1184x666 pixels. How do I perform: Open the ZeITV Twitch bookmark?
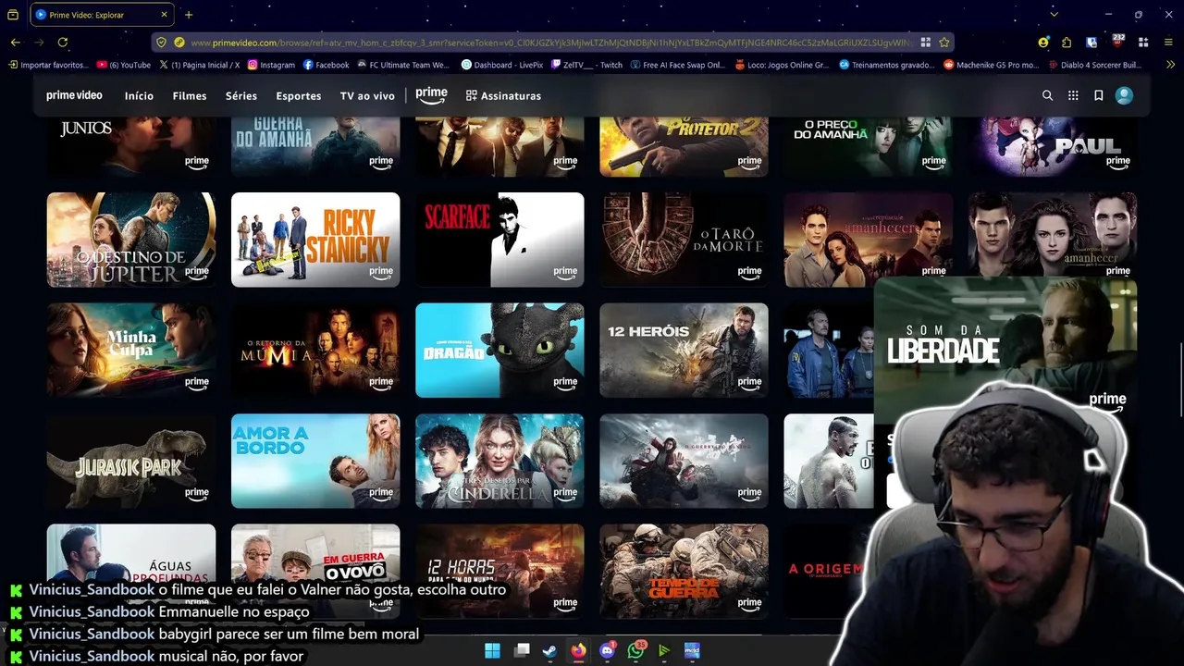pyautogui.click(x=586, y=65)
